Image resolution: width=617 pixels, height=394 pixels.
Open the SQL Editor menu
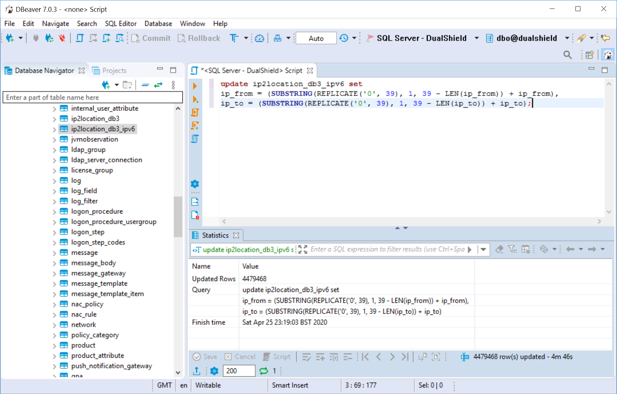click(120, 24)
